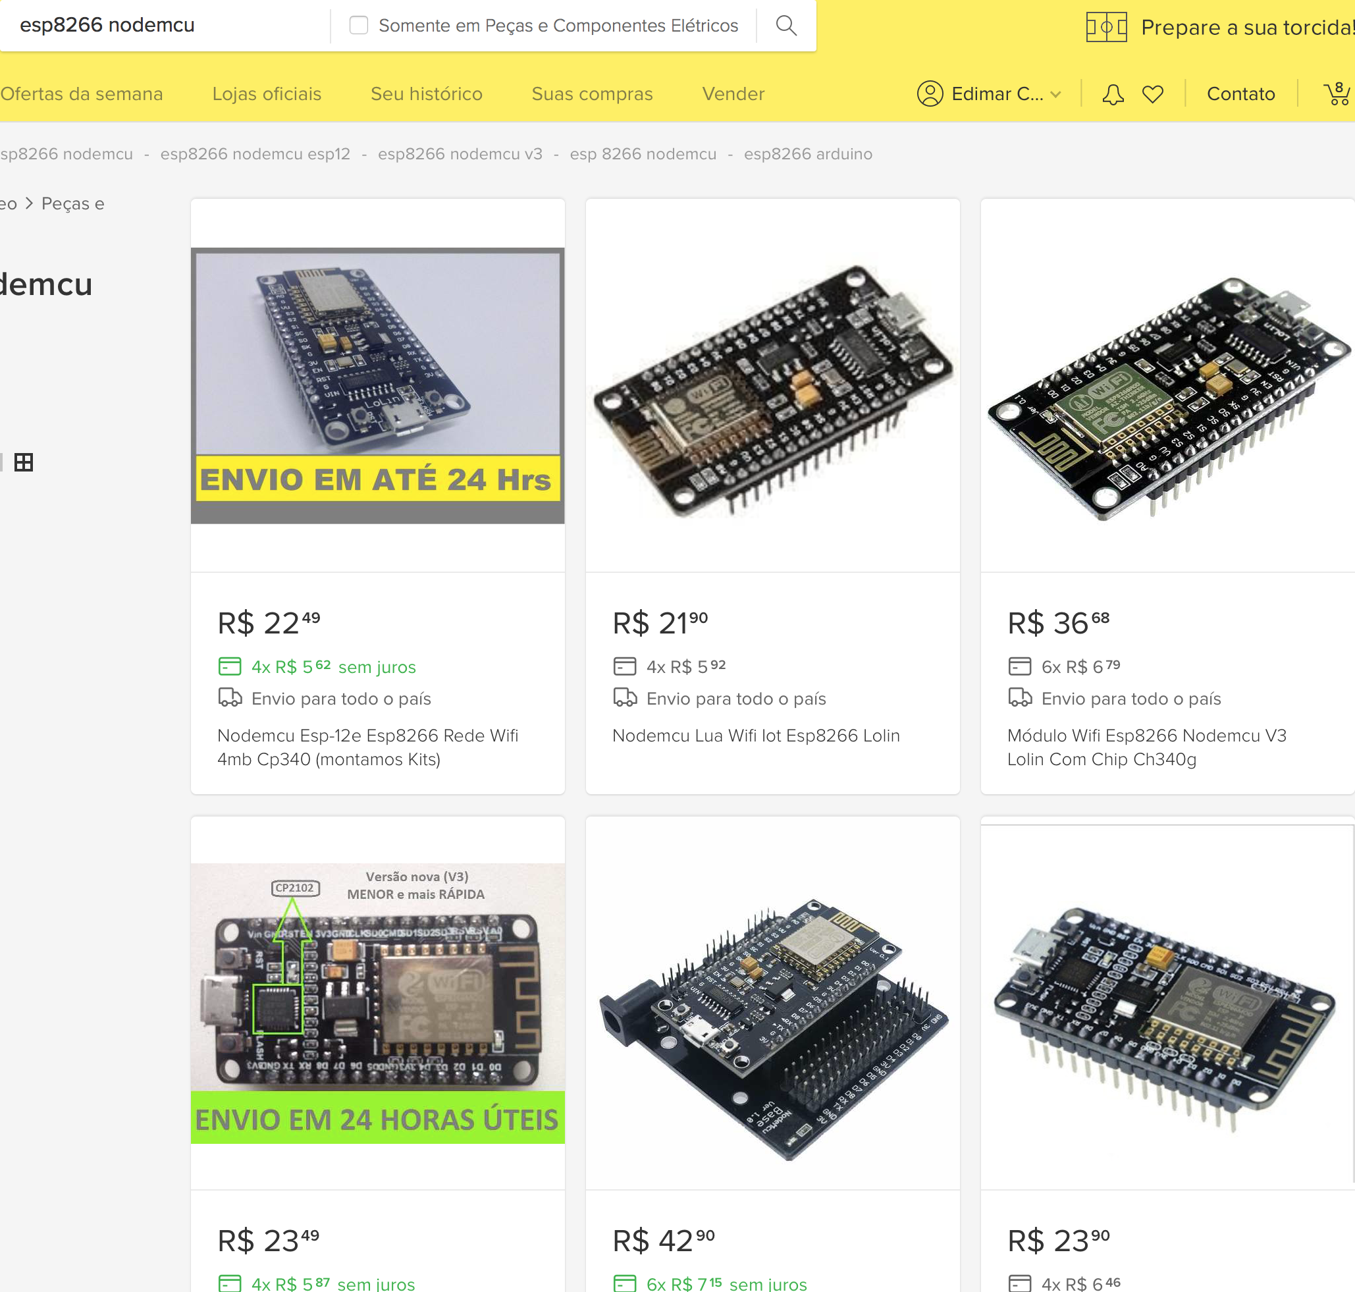
Task: Select related search esp8266 nodemcu v3
Action: (x=460, y=153)
